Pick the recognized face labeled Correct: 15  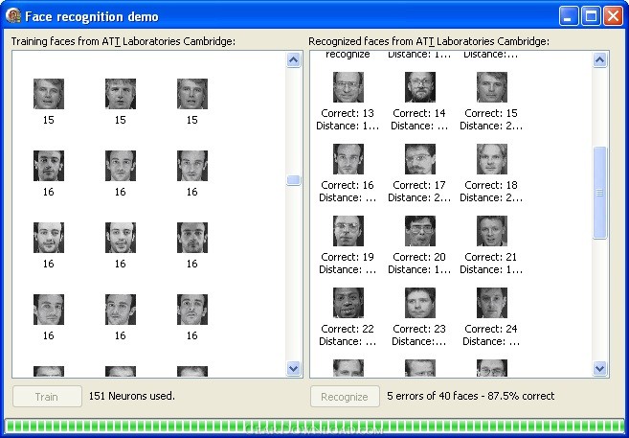pos(492,87)
